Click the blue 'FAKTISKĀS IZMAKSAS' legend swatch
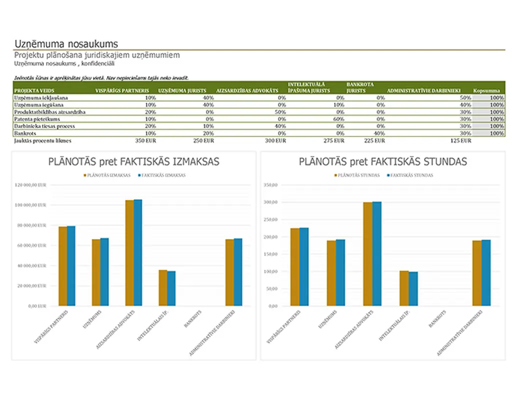Viewport: 519px width, 400px height. click(138, 175)
